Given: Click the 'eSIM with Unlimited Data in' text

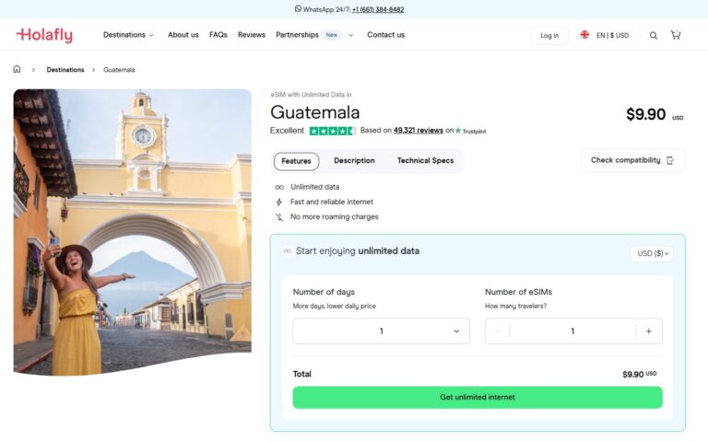Looking at the screenshot, I should point(311,95).
